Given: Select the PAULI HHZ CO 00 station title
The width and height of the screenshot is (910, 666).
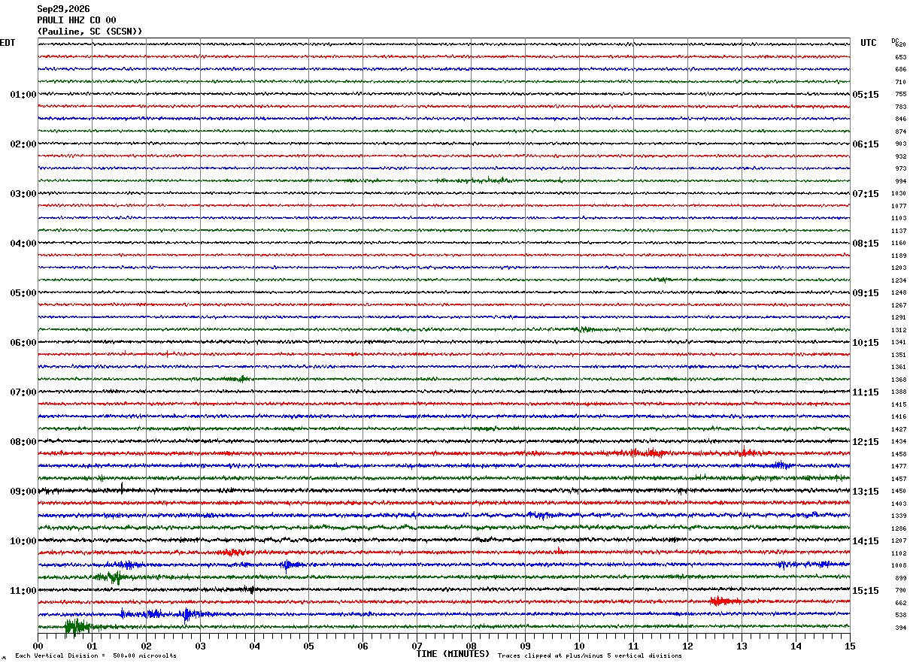Looking at the screenshot, I should click(77, 20).
